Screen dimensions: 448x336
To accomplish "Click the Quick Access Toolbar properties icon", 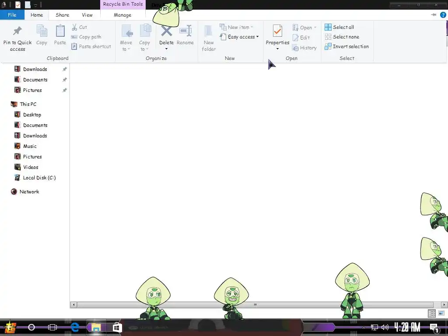I will click(x=17, y=4).
